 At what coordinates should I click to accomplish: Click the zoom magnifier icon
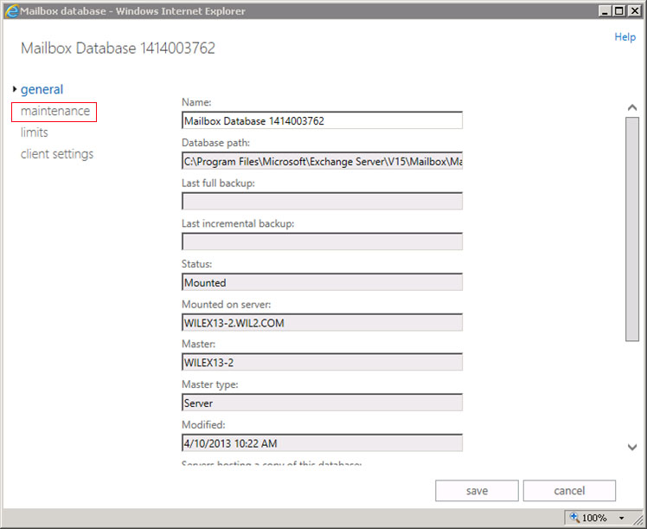tap(574, 517)
